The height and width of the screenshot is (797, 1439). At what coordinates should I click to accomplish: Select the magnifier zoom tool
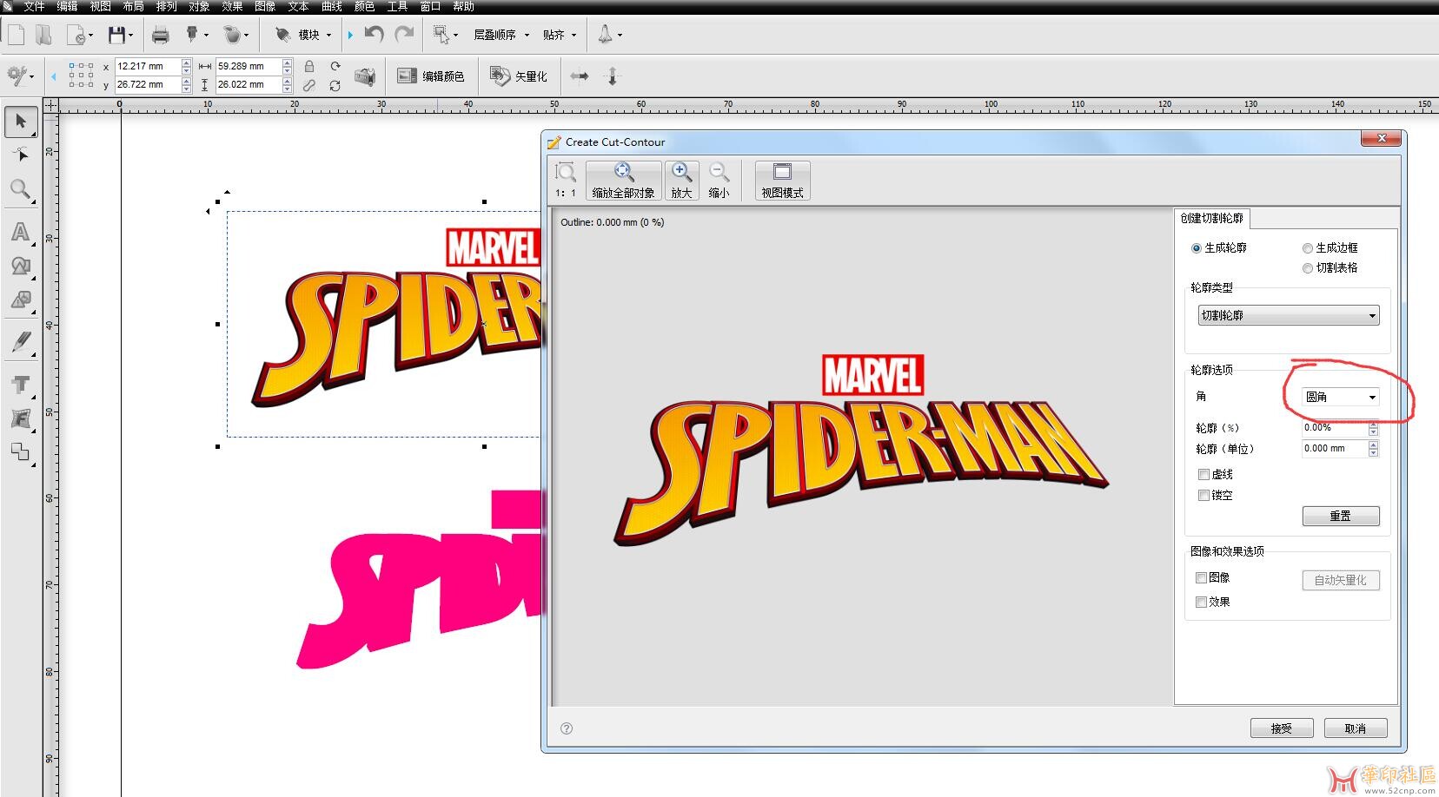click(x=21, y=190)
